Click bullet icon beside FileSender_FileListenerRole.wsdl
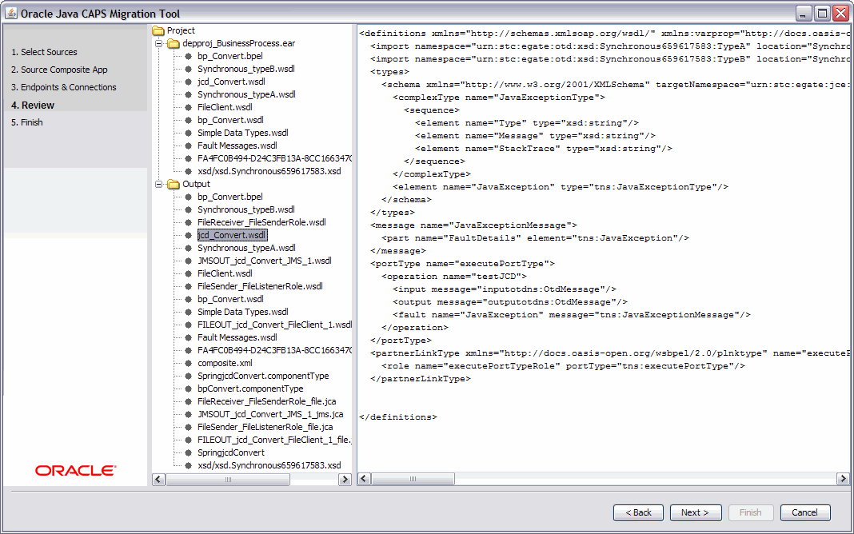Image resolution: width=854 pixels, height=534 pixels. point(188,286)
